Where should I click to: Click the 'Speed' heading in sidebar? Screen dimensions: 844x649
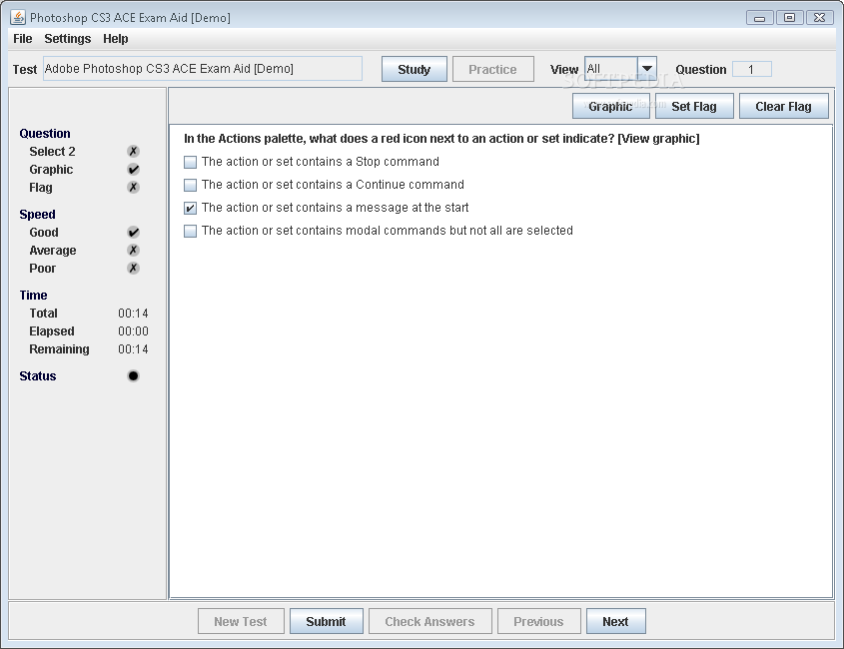[x=37, y=215]
